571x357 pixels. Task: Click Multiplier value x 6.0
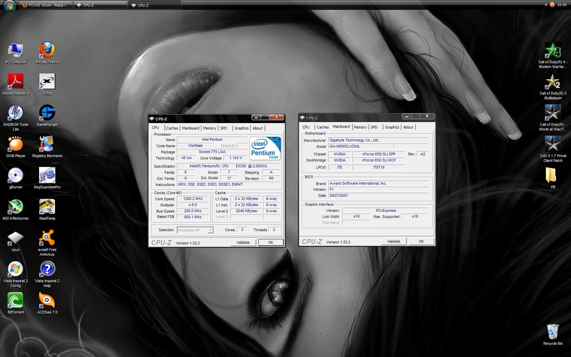click(193, 205)
